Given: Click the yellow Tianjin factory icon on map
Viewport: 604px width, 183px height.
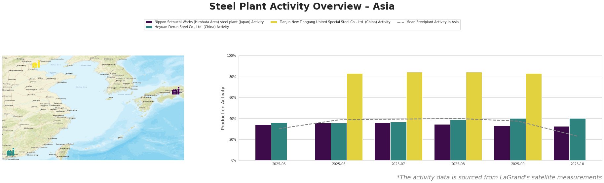Looking at the screenshot, I should coord(36,64).
